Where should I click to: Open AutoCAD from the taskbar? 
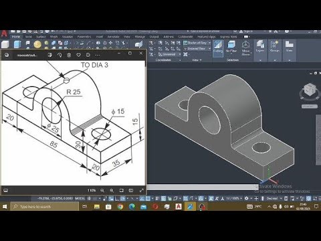tap(179, 207)
